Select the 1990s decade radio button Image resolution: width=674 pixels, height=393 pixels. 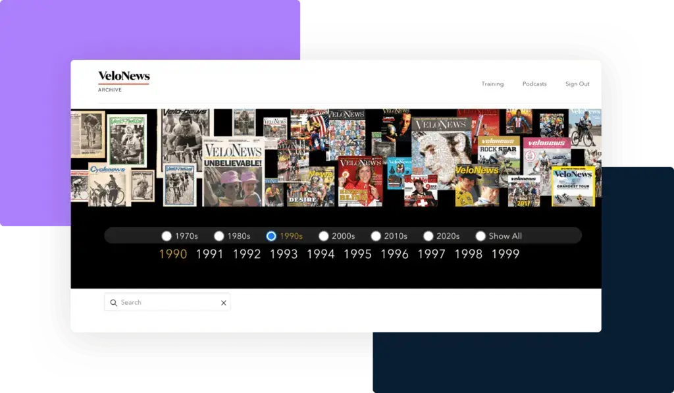tap(271, 236)
